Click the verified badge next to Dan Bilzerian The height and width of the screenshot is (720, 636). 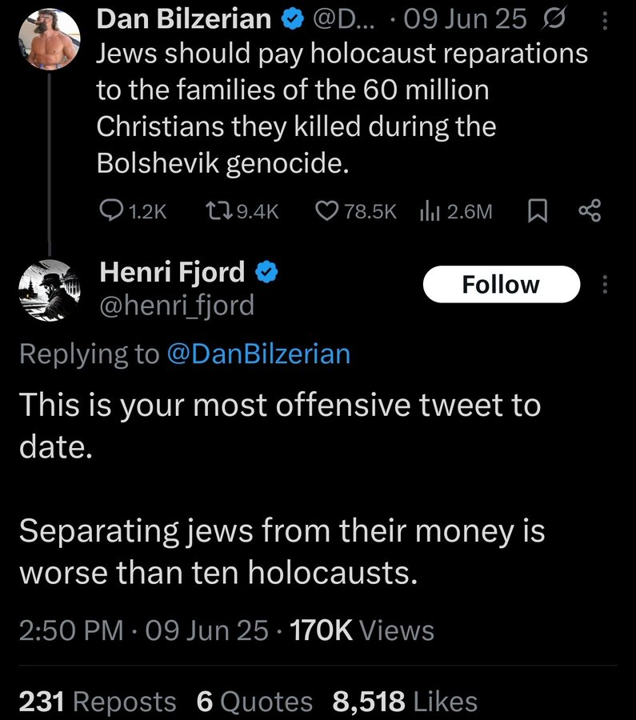click(294, 19)
